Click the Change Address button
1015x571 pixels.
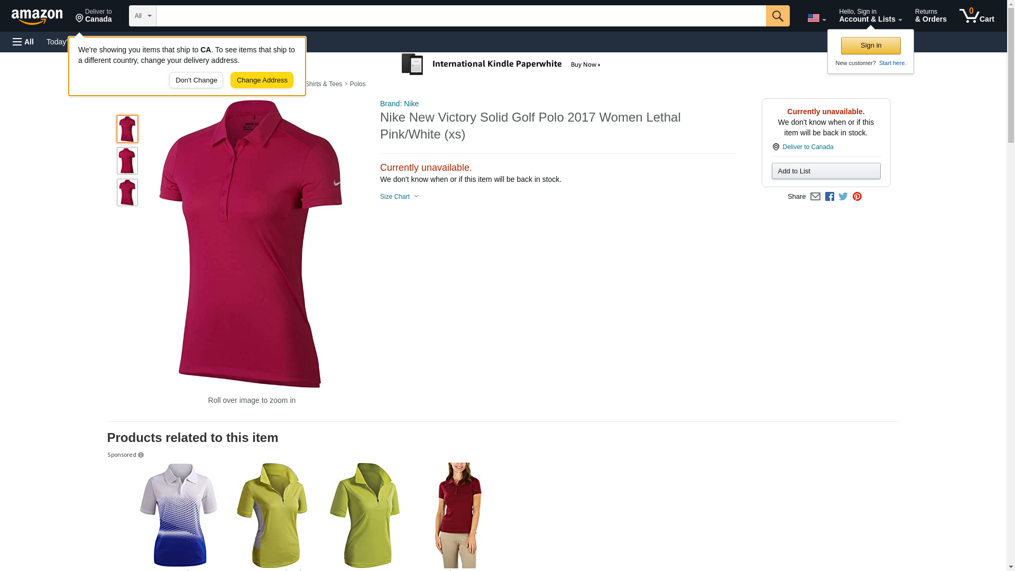click(262, 80)
